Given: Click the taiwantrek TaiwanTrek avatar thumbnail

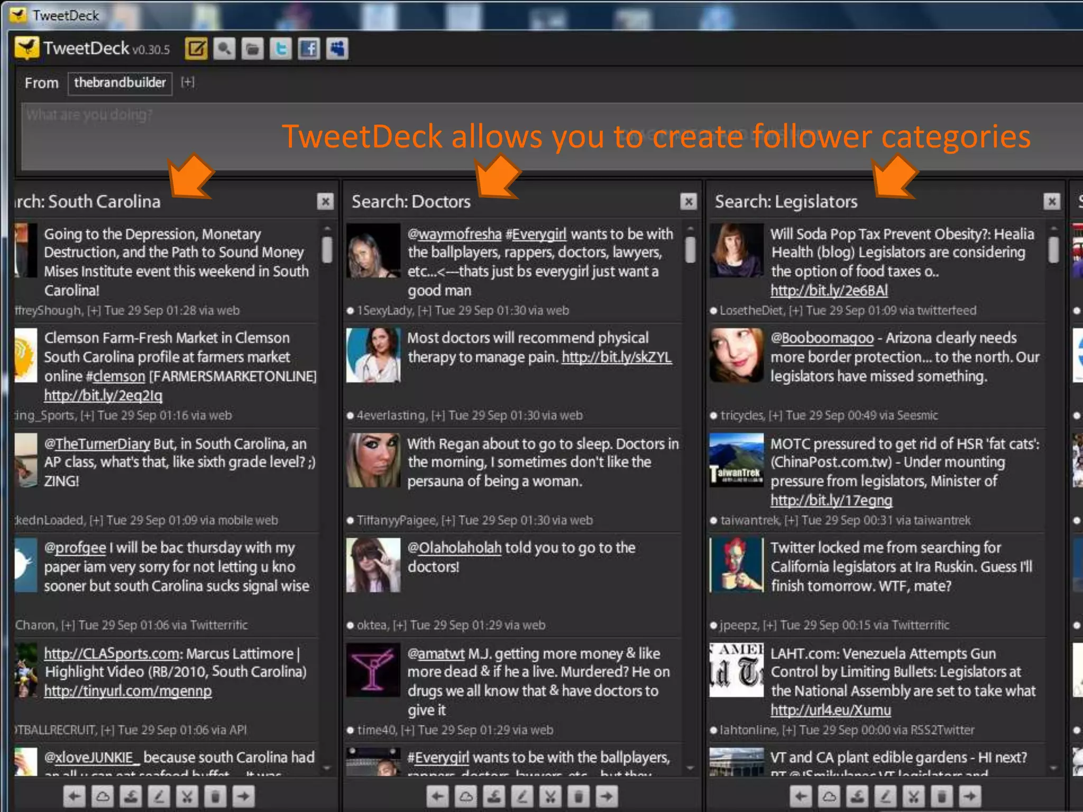Looking at the screenshot, I should point(737,460).
